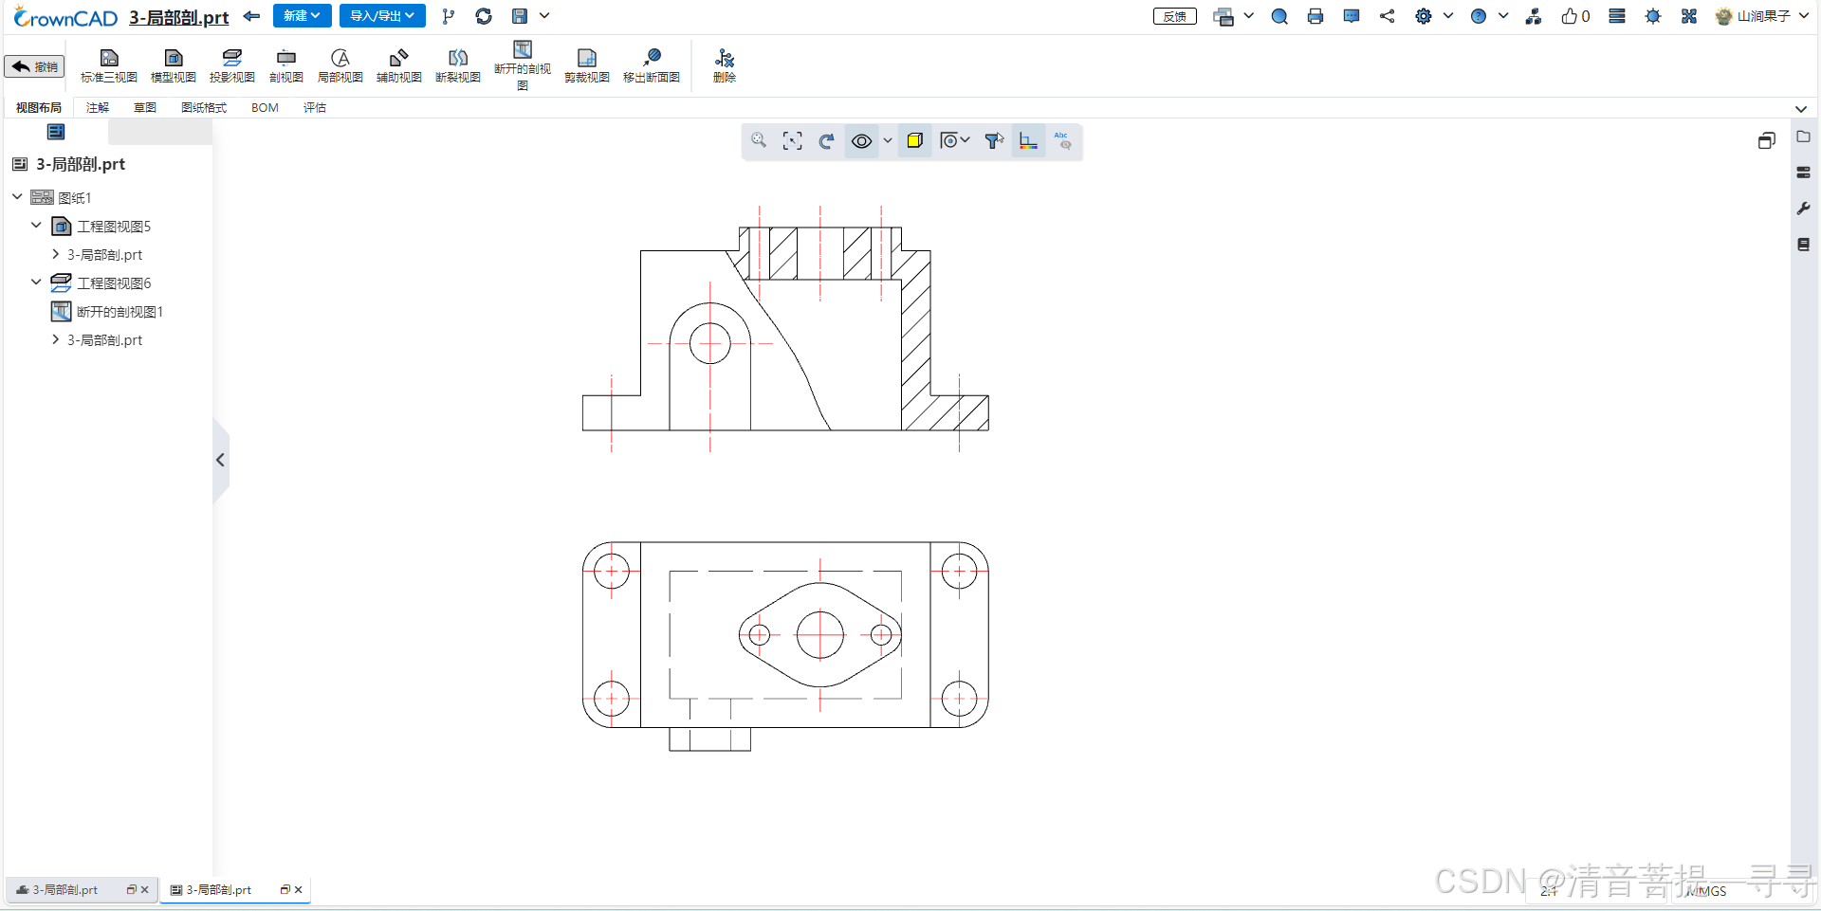Click the 反馈 feedback button
1821x911 pixels.
click(1175, 16)
